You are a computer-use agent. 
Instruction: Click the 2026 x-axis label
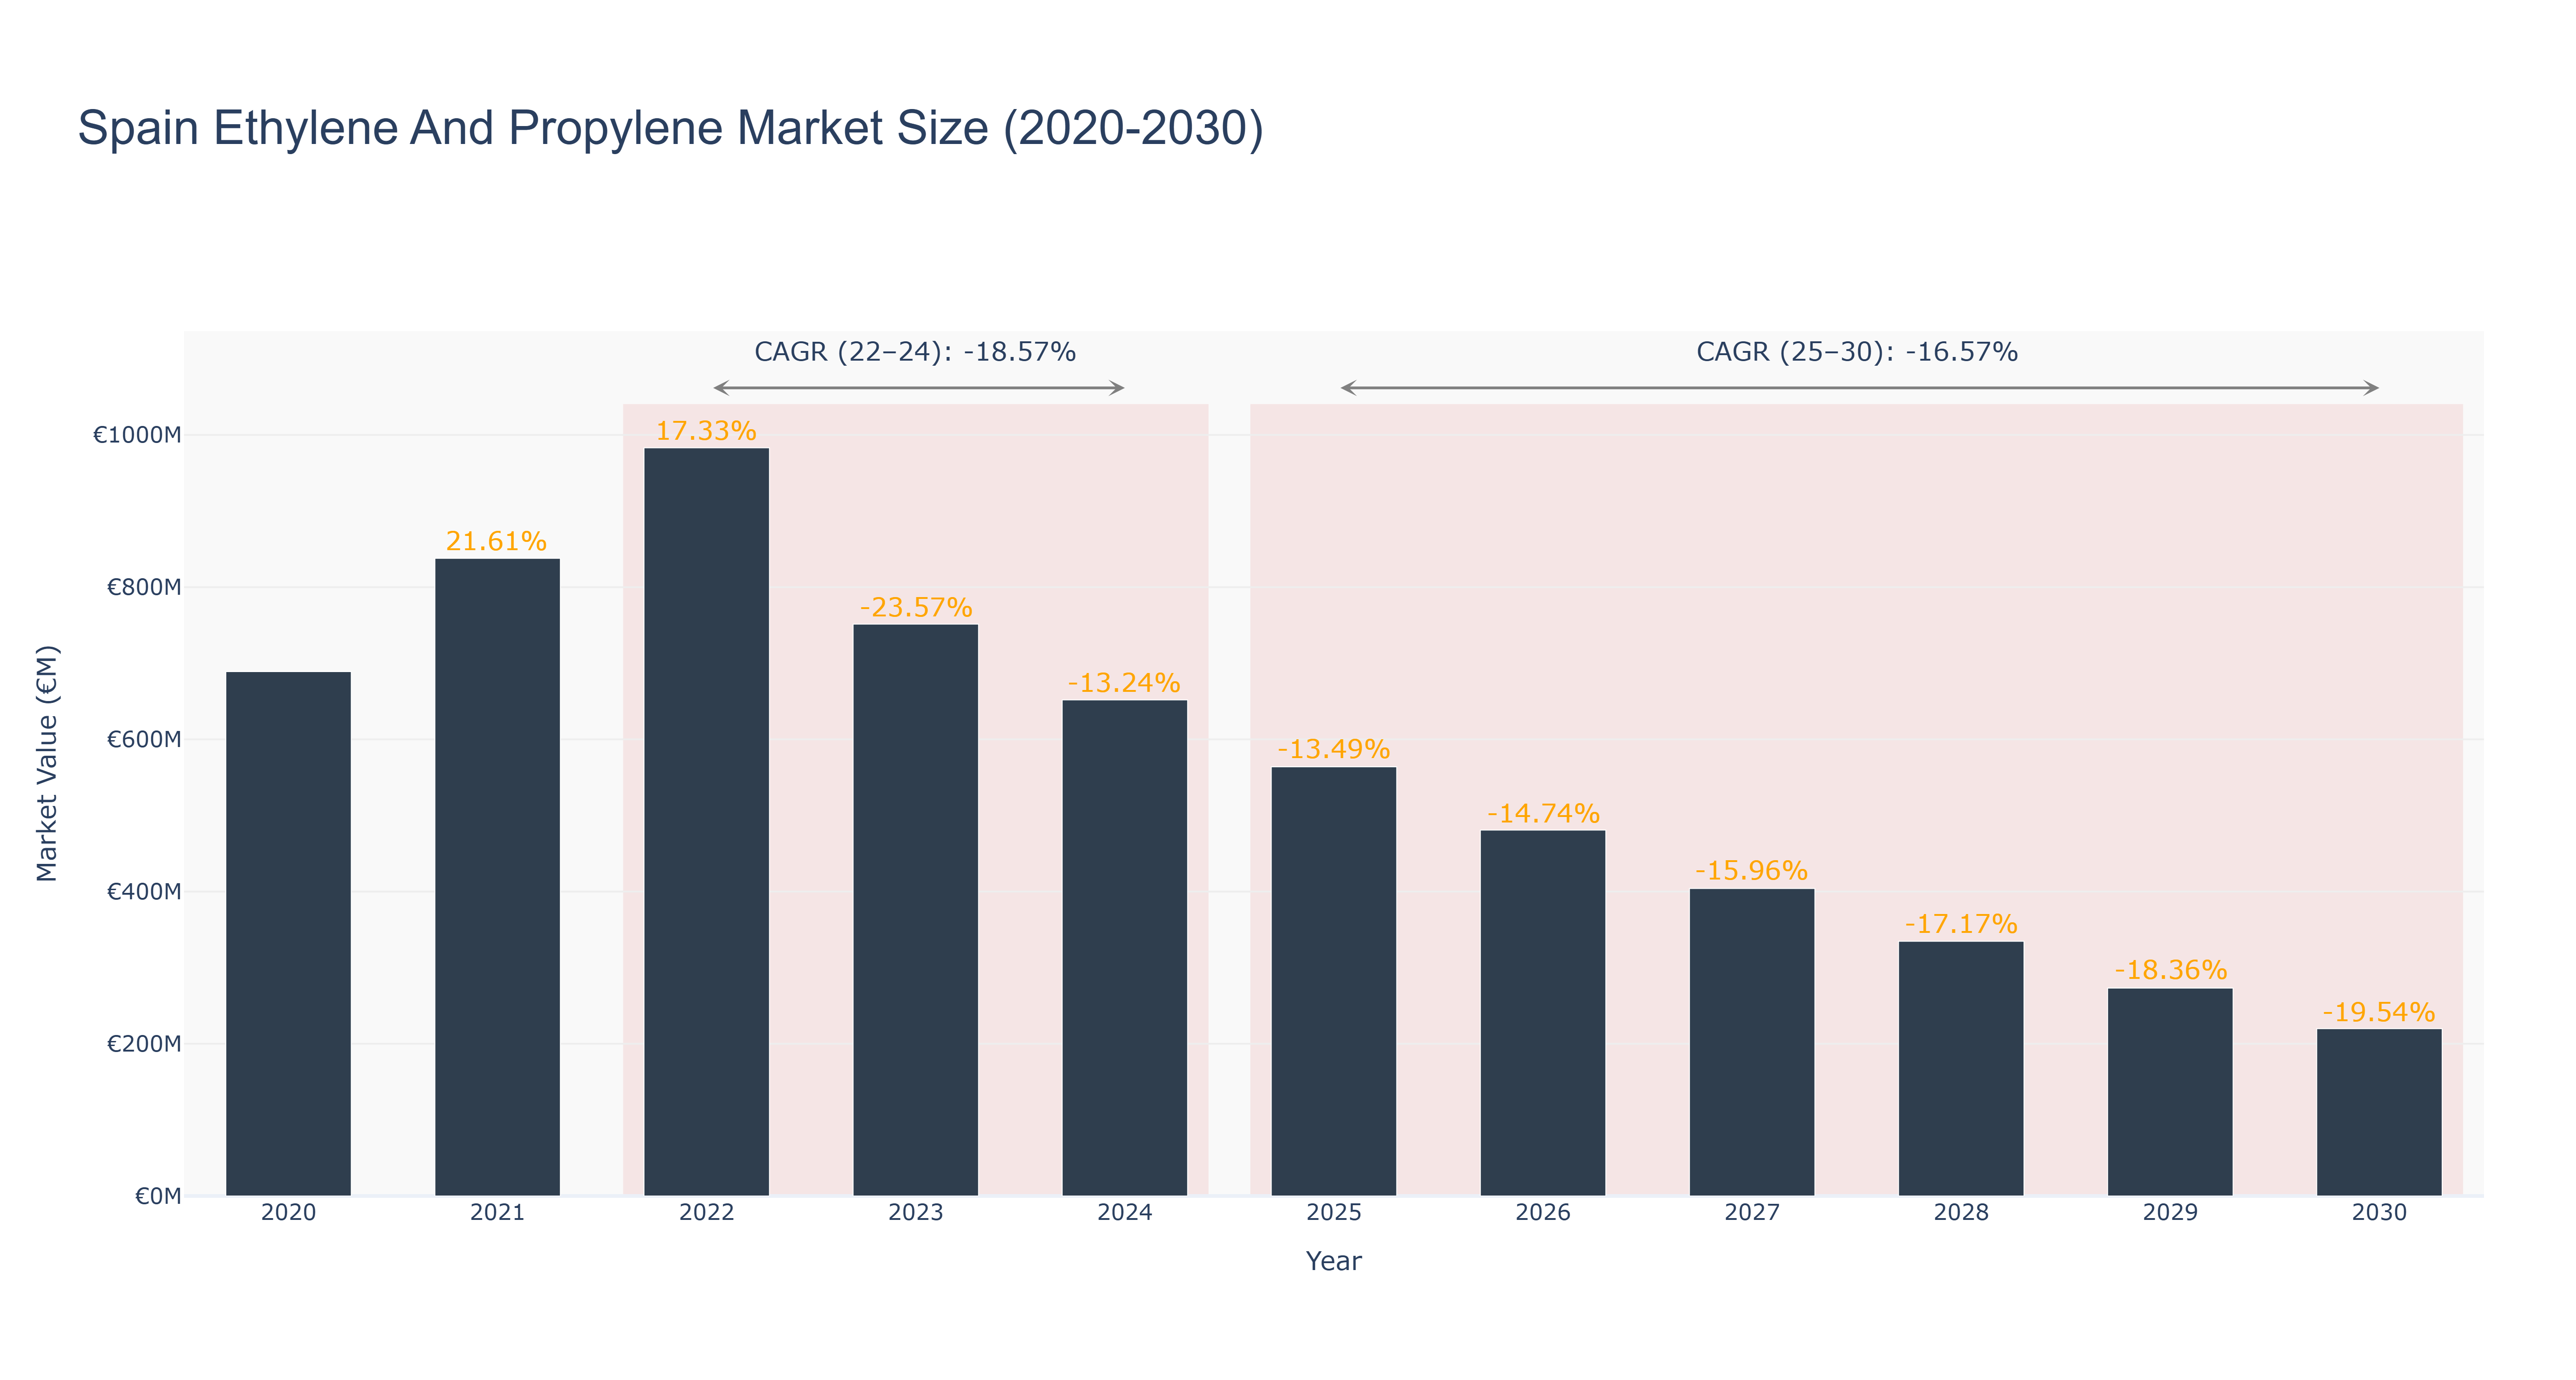[1542, 1213]
